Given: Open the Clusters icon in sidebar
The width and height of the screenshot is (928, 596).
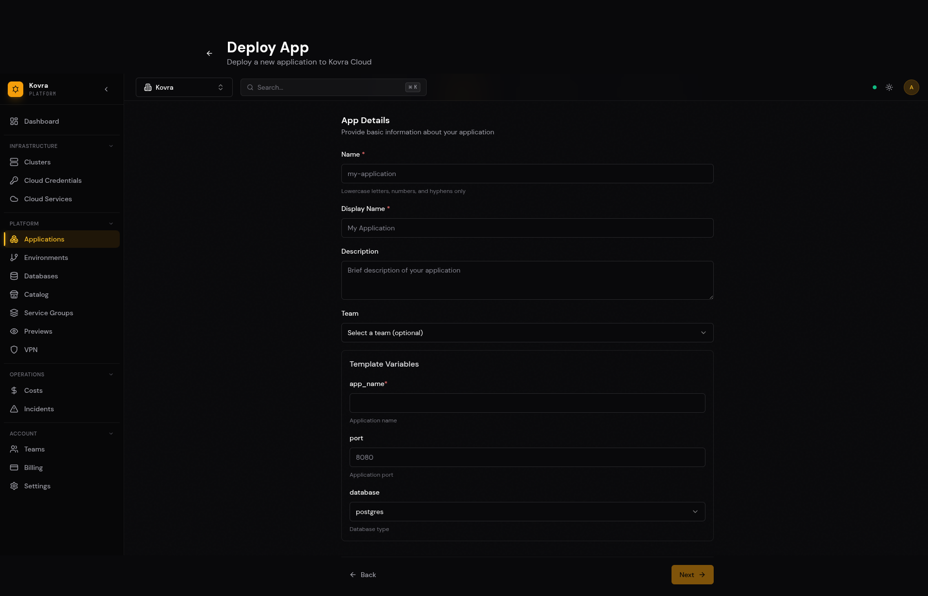Looking at the screenshot, I should (x=14, y=162).
